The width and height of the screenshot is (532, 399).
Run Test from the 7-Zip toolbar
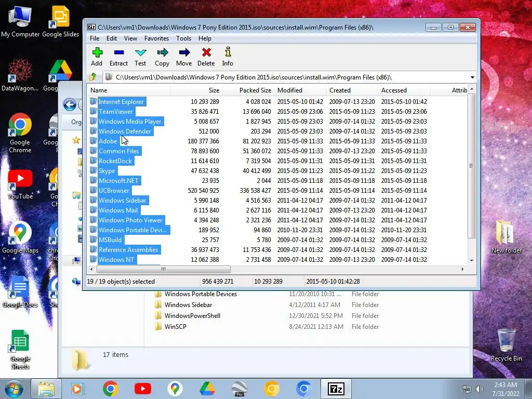coord(140,57)
